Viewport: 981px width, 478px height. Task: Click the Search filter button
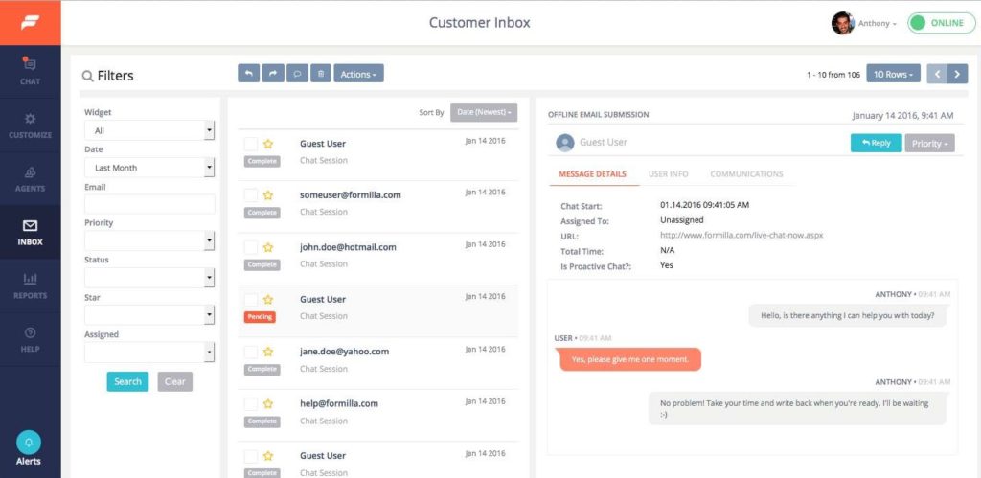click(x=127, y=381)
